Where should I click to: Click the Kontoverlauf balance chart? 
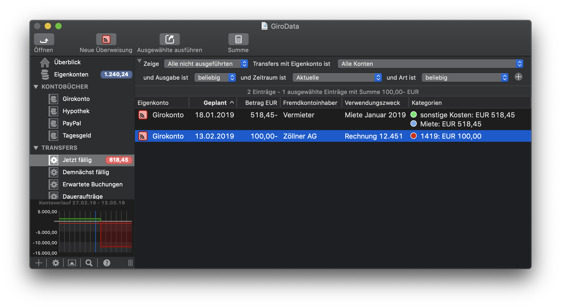(82, 228)
